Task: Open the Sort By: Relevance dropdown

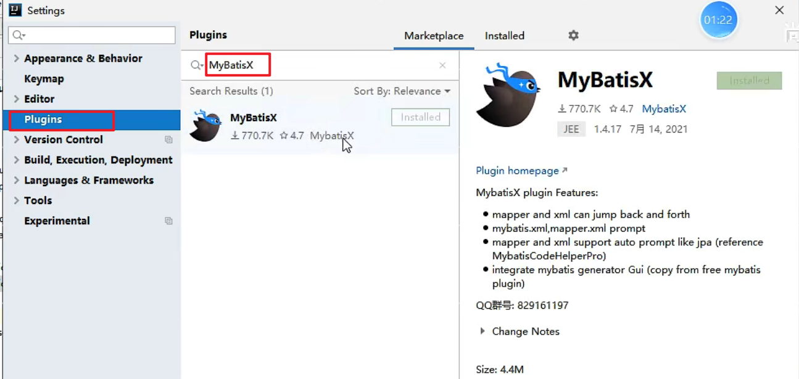Action: 402,91
